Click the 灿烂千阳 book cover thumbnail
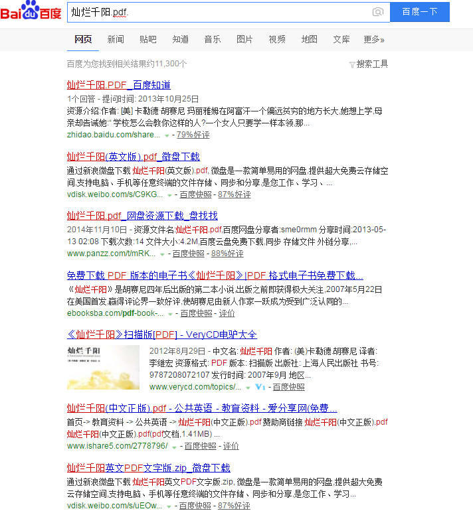 click(x=103, y=367)
